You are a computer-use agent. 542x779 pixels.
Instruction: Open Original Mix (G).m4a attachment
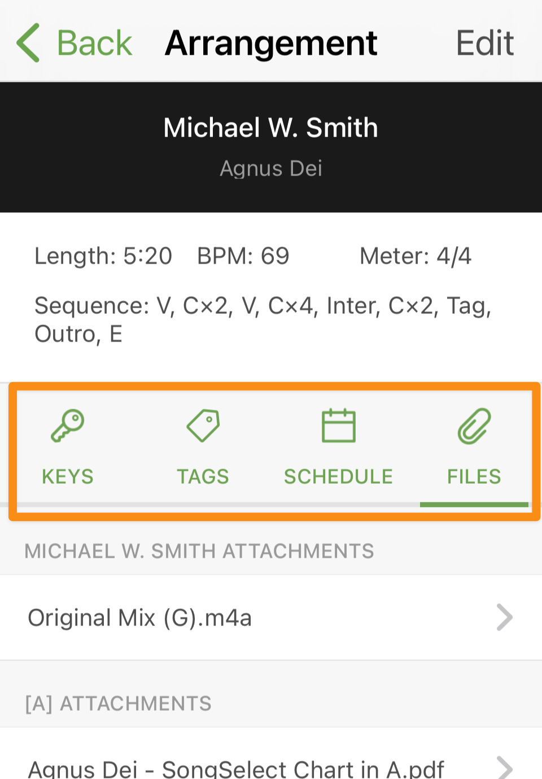coord(271,618)
